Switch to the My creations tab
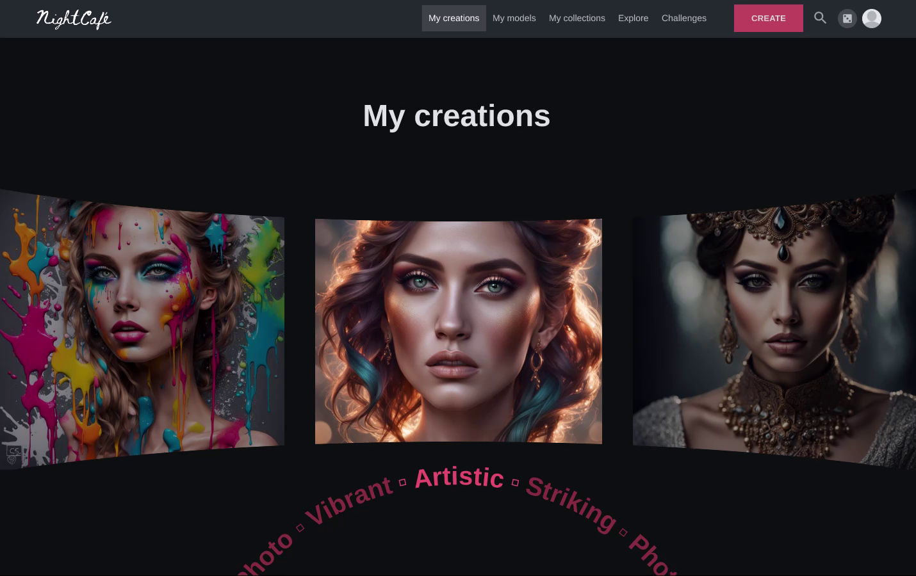916x576 pixels. tap(454, 18)
